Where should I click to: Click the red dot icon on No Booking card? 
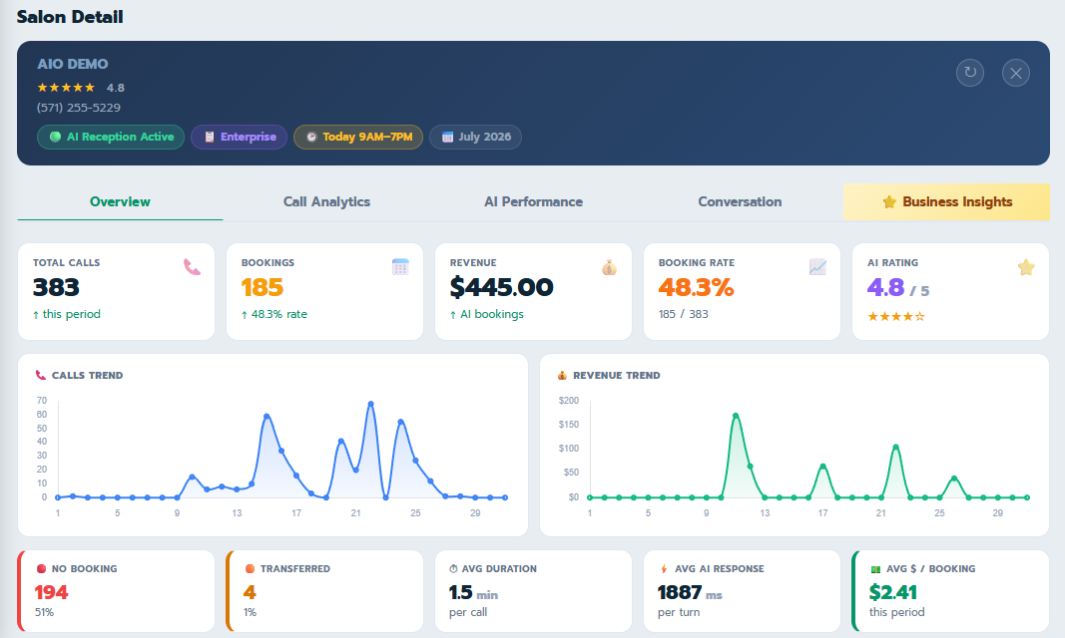pos(41,569)
